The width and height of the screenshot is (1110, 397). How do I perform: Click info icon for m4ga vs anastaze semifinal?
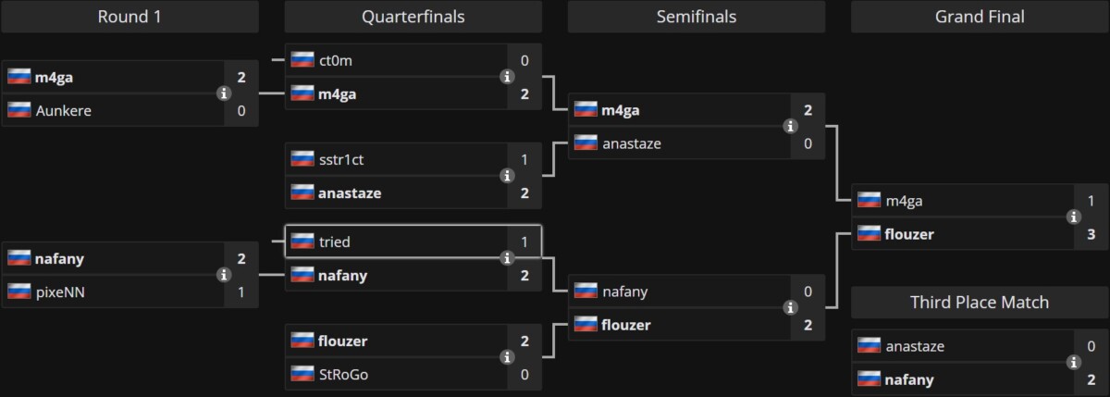pyautogui.click(x=789, y=127)
